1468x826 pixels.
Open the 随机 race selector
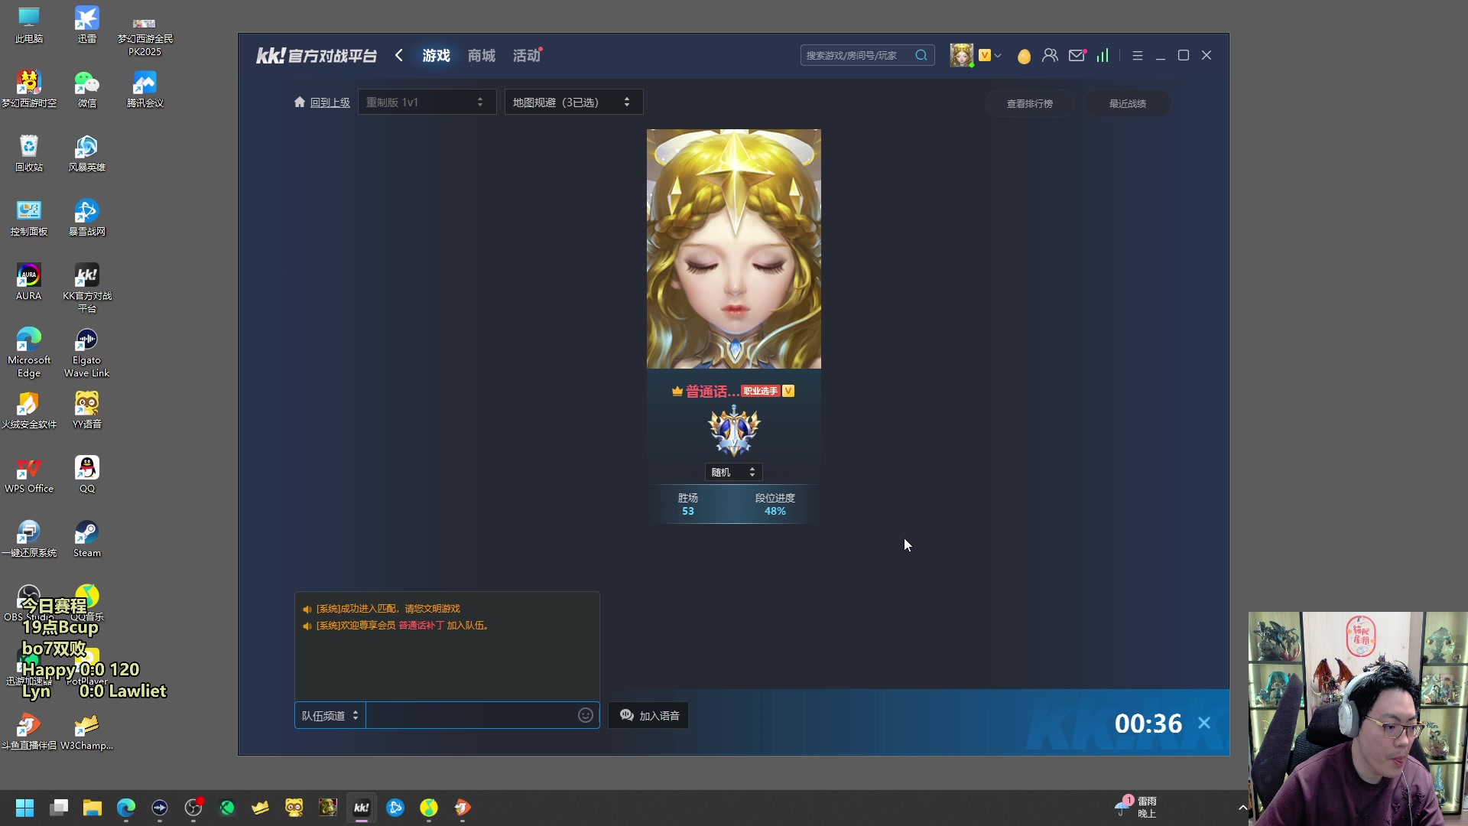click(x=733, y=472)
